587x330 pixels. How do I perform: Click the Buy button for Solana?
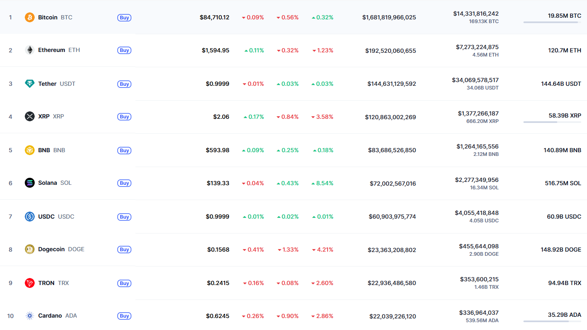coord(124,183)
